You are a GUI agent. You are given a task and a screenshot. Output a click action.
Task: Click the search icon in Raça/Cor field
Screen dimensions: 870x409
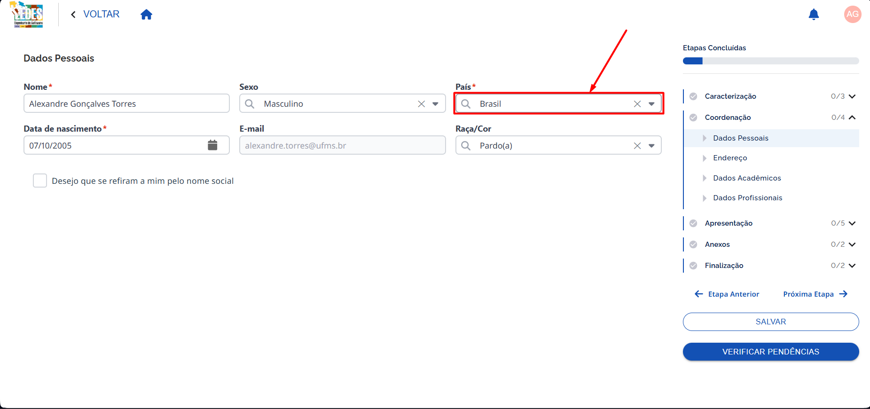click(x=466, y=145)
